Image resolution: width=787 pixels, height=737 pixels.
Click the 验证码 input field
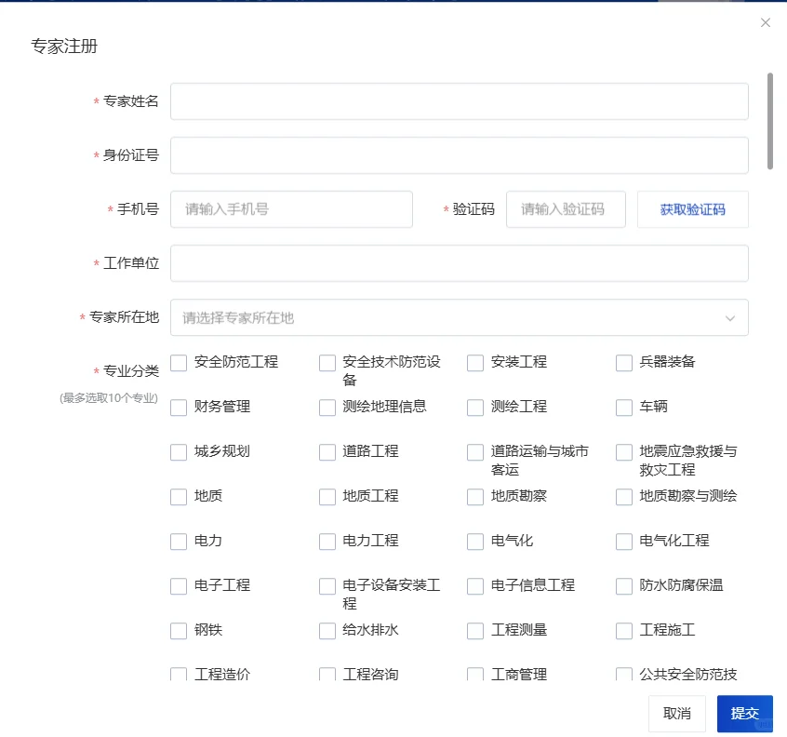coord(566,209)
